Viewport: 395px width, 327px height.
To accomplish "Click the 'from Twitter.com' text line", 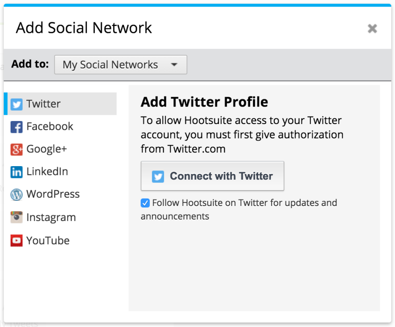I will 183,149.
